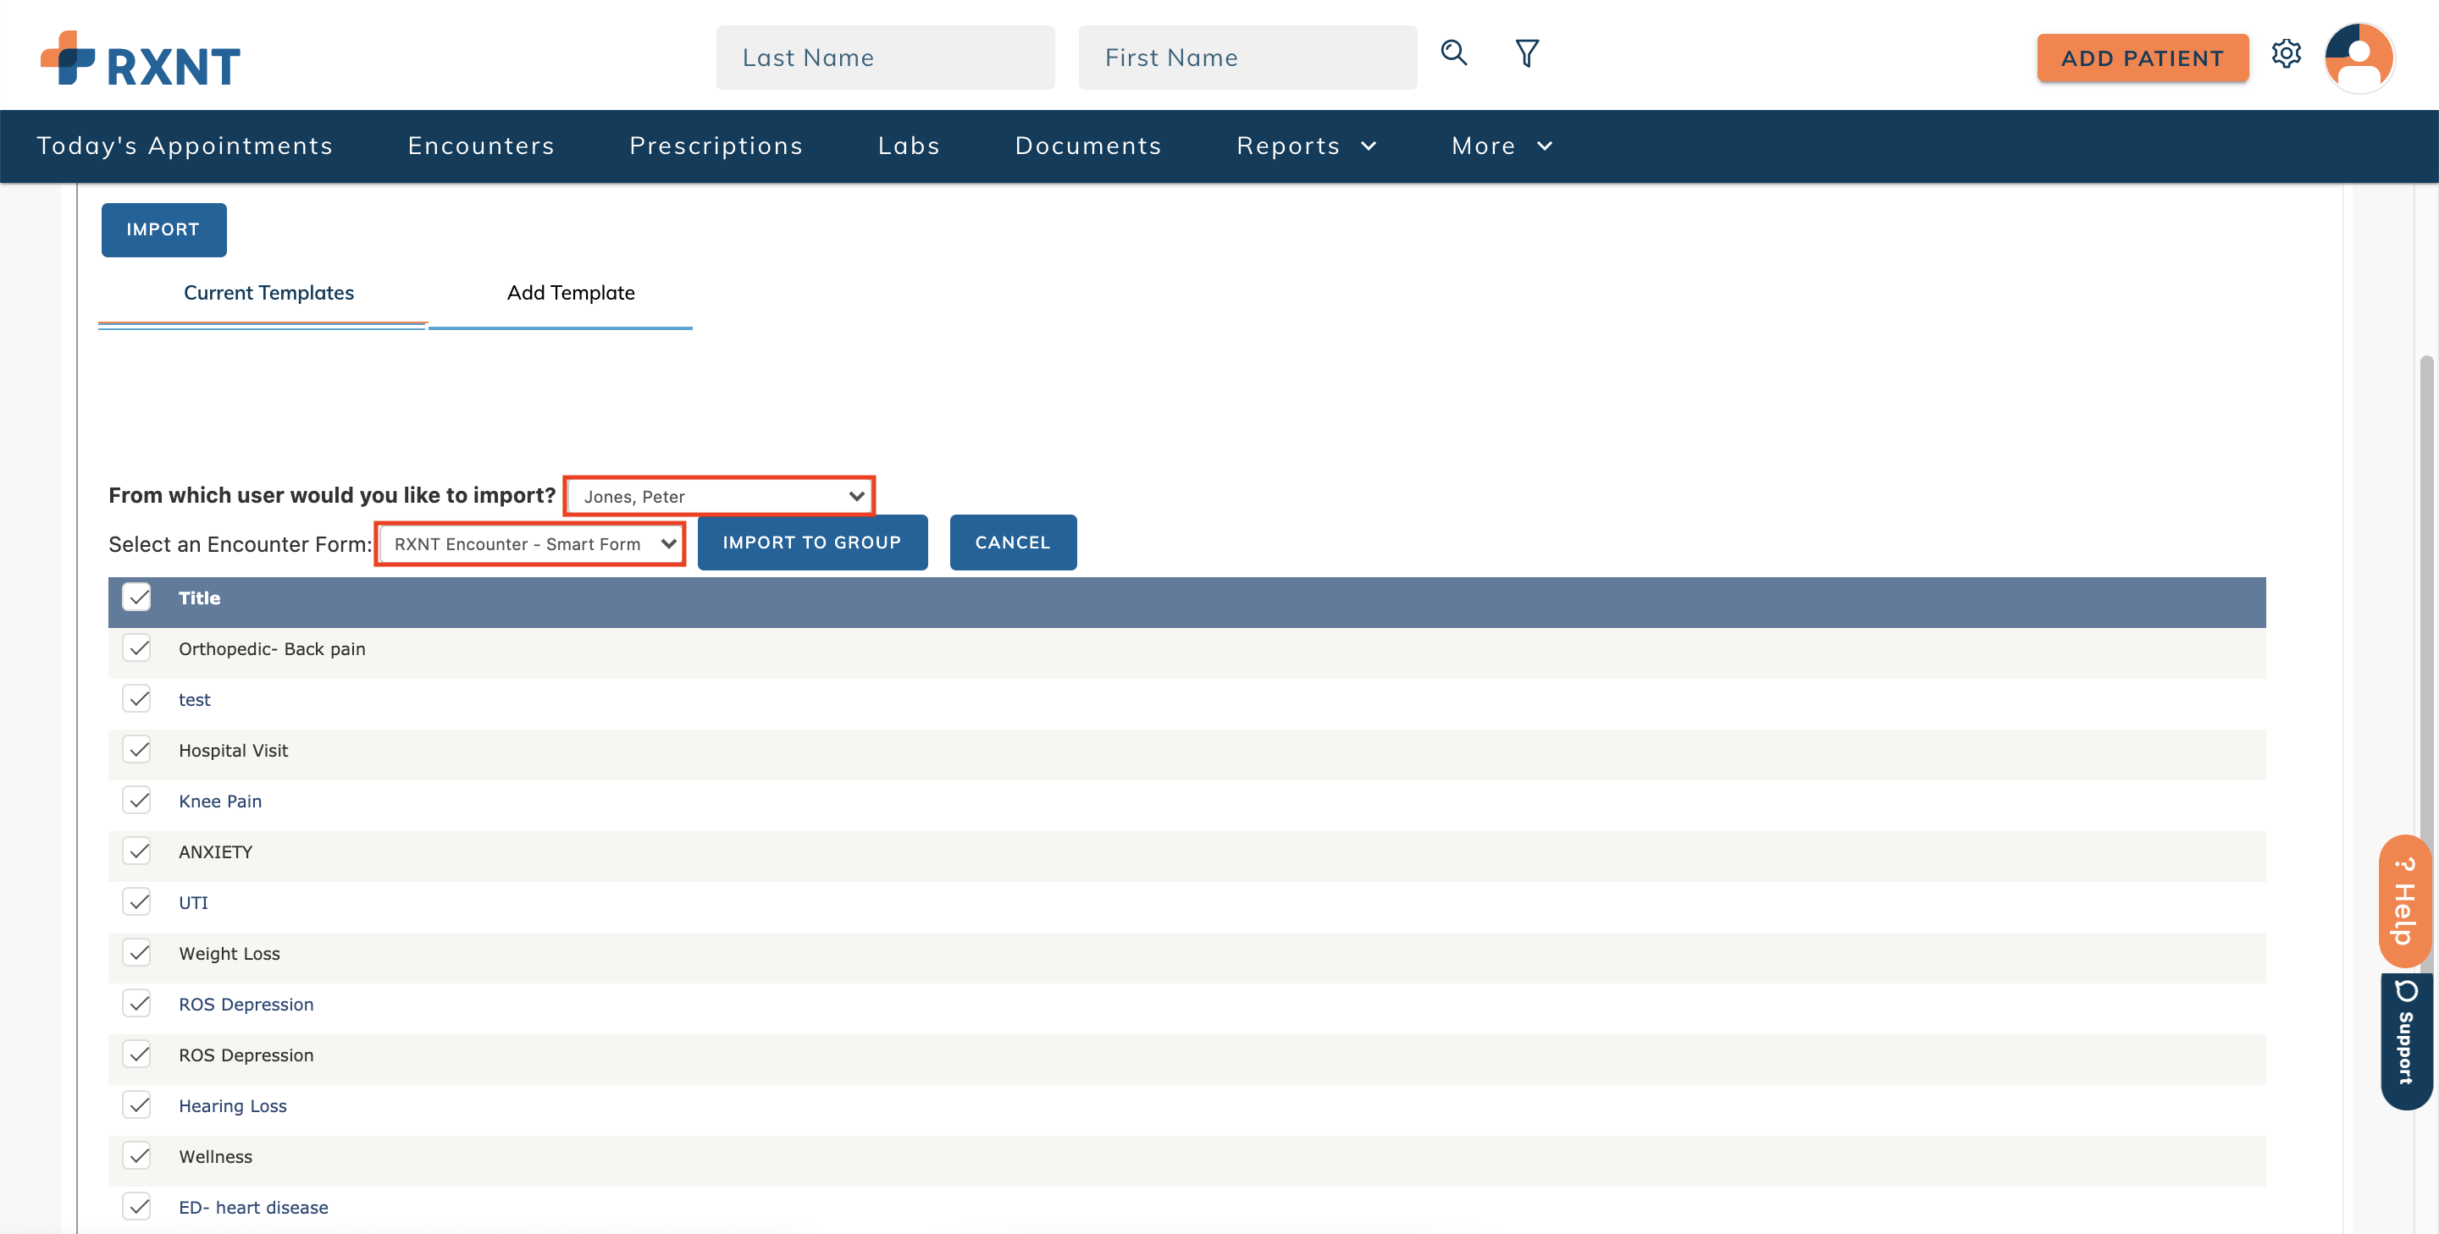Click the RXNT logo
Image resolution: width=2439 pixels, height=1234 pixels.
coord(140,59)
